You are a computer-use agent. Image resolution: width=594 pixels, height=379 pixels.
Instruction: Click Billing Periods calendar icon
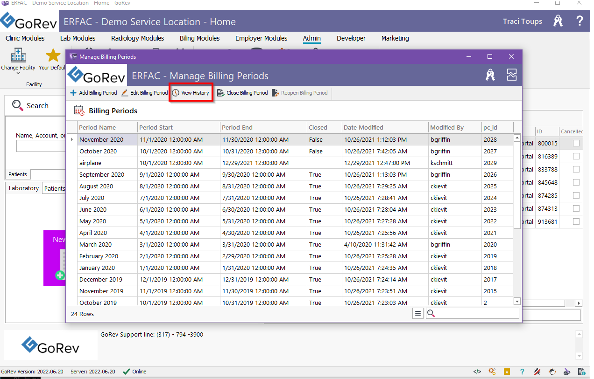tap(79, 110)
